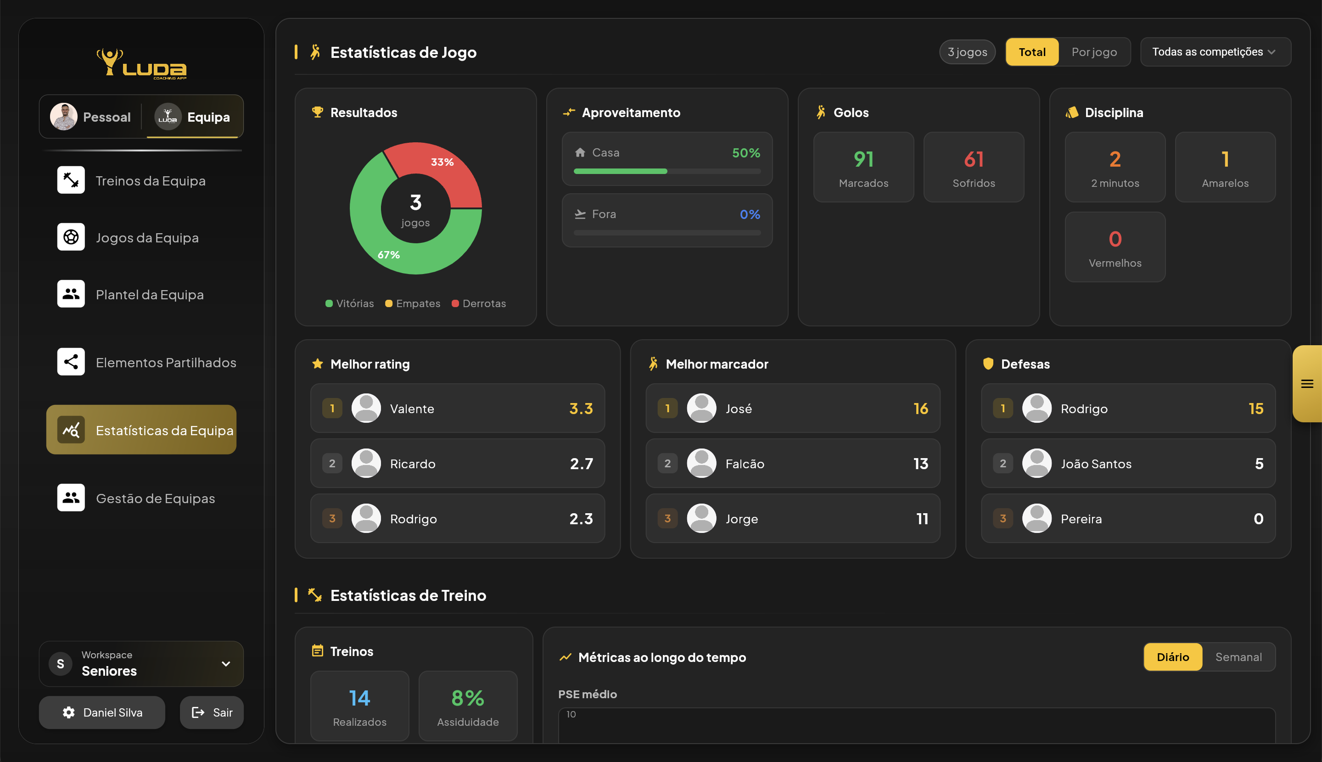Image resolution: width=1322 pixels, height=762 pixels.
Task: Expand the Seniores workspace selector
Action: 141,664
